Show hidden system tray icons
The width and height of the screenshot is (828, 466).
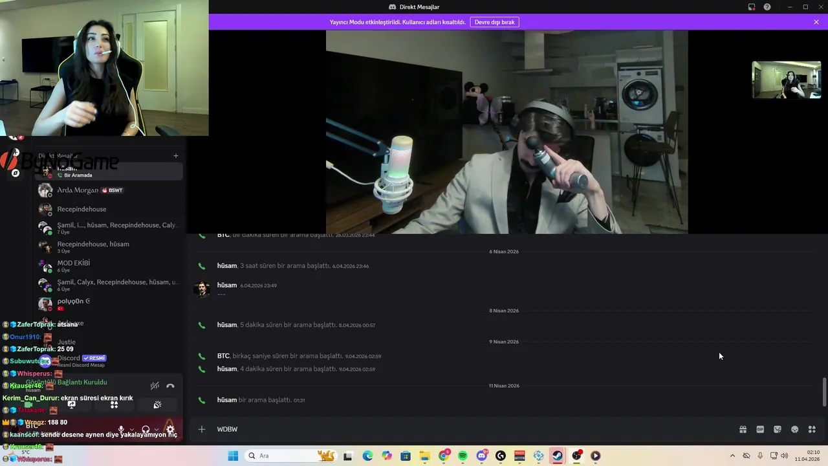732,456
